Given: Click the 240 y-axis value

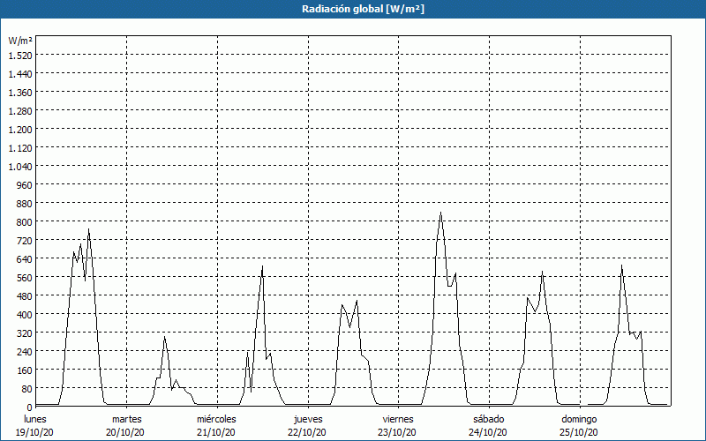Looking at the screenshot, I should pyautogui.click(x=25, y=351).
